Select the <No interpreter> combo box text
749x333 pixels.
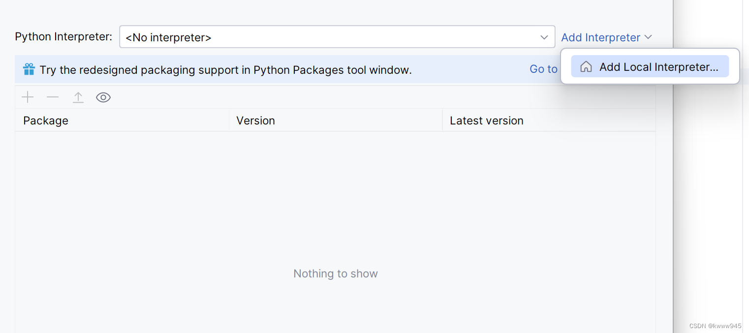168,37
